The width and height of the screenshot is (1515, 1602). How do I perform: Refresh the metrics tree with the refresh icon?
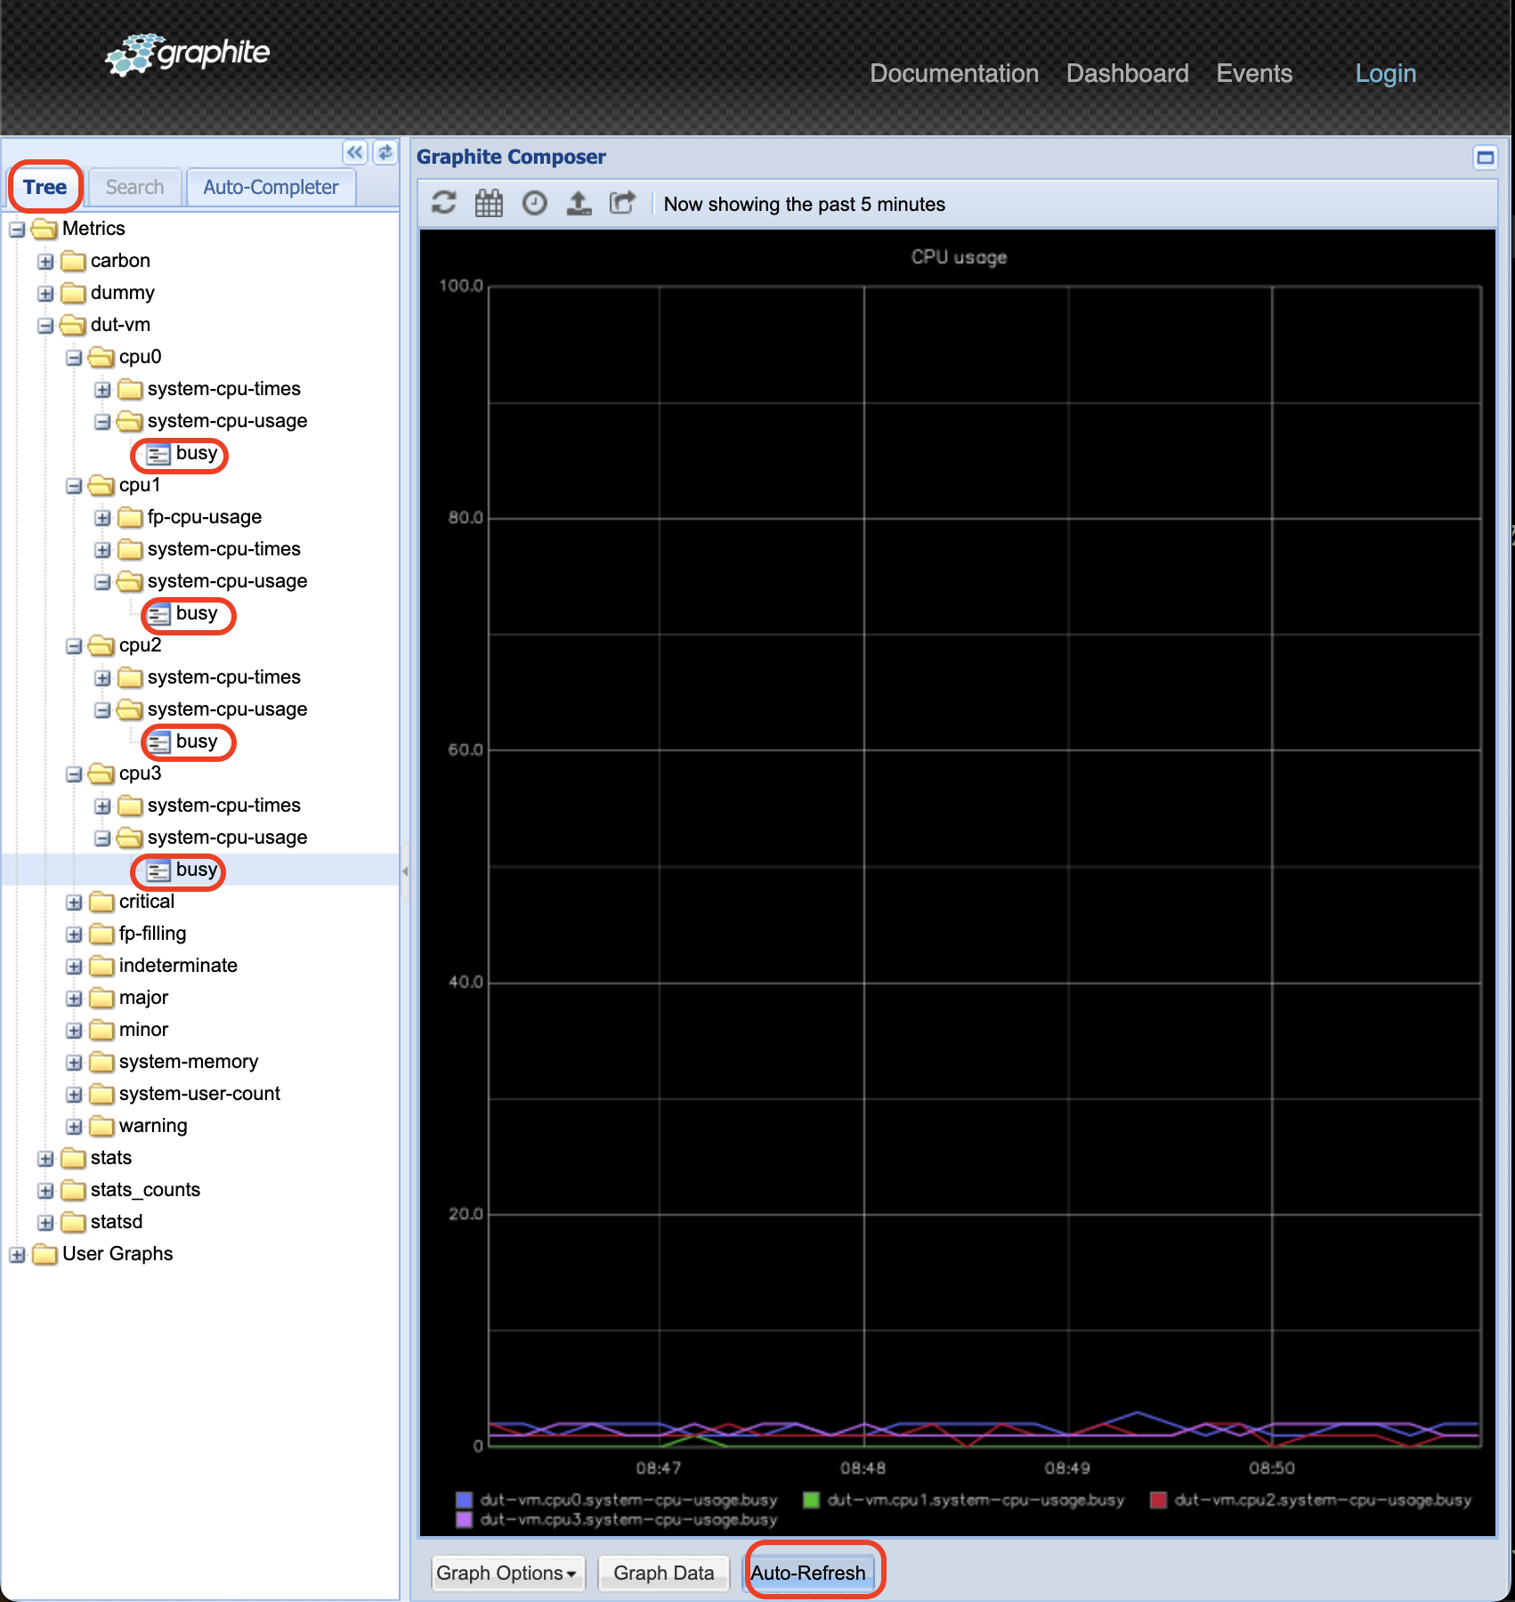coord(385,153)
